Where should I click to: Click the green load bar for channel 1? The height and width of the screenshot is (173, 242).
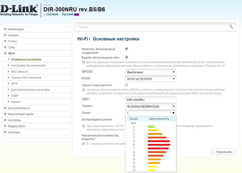(151, 126)
